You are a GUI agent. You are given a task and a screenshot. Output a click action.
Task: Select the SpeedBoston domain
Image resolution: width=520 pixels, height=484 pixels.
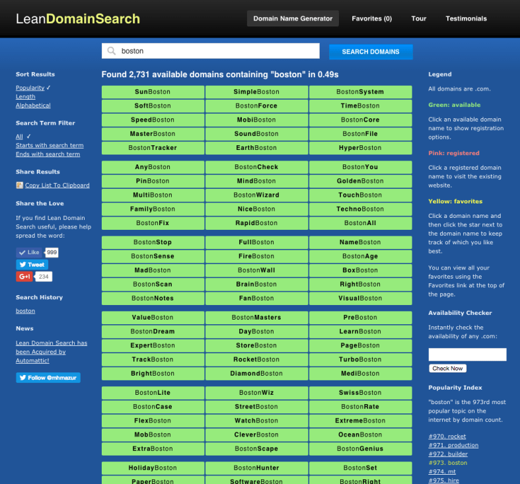153,120
